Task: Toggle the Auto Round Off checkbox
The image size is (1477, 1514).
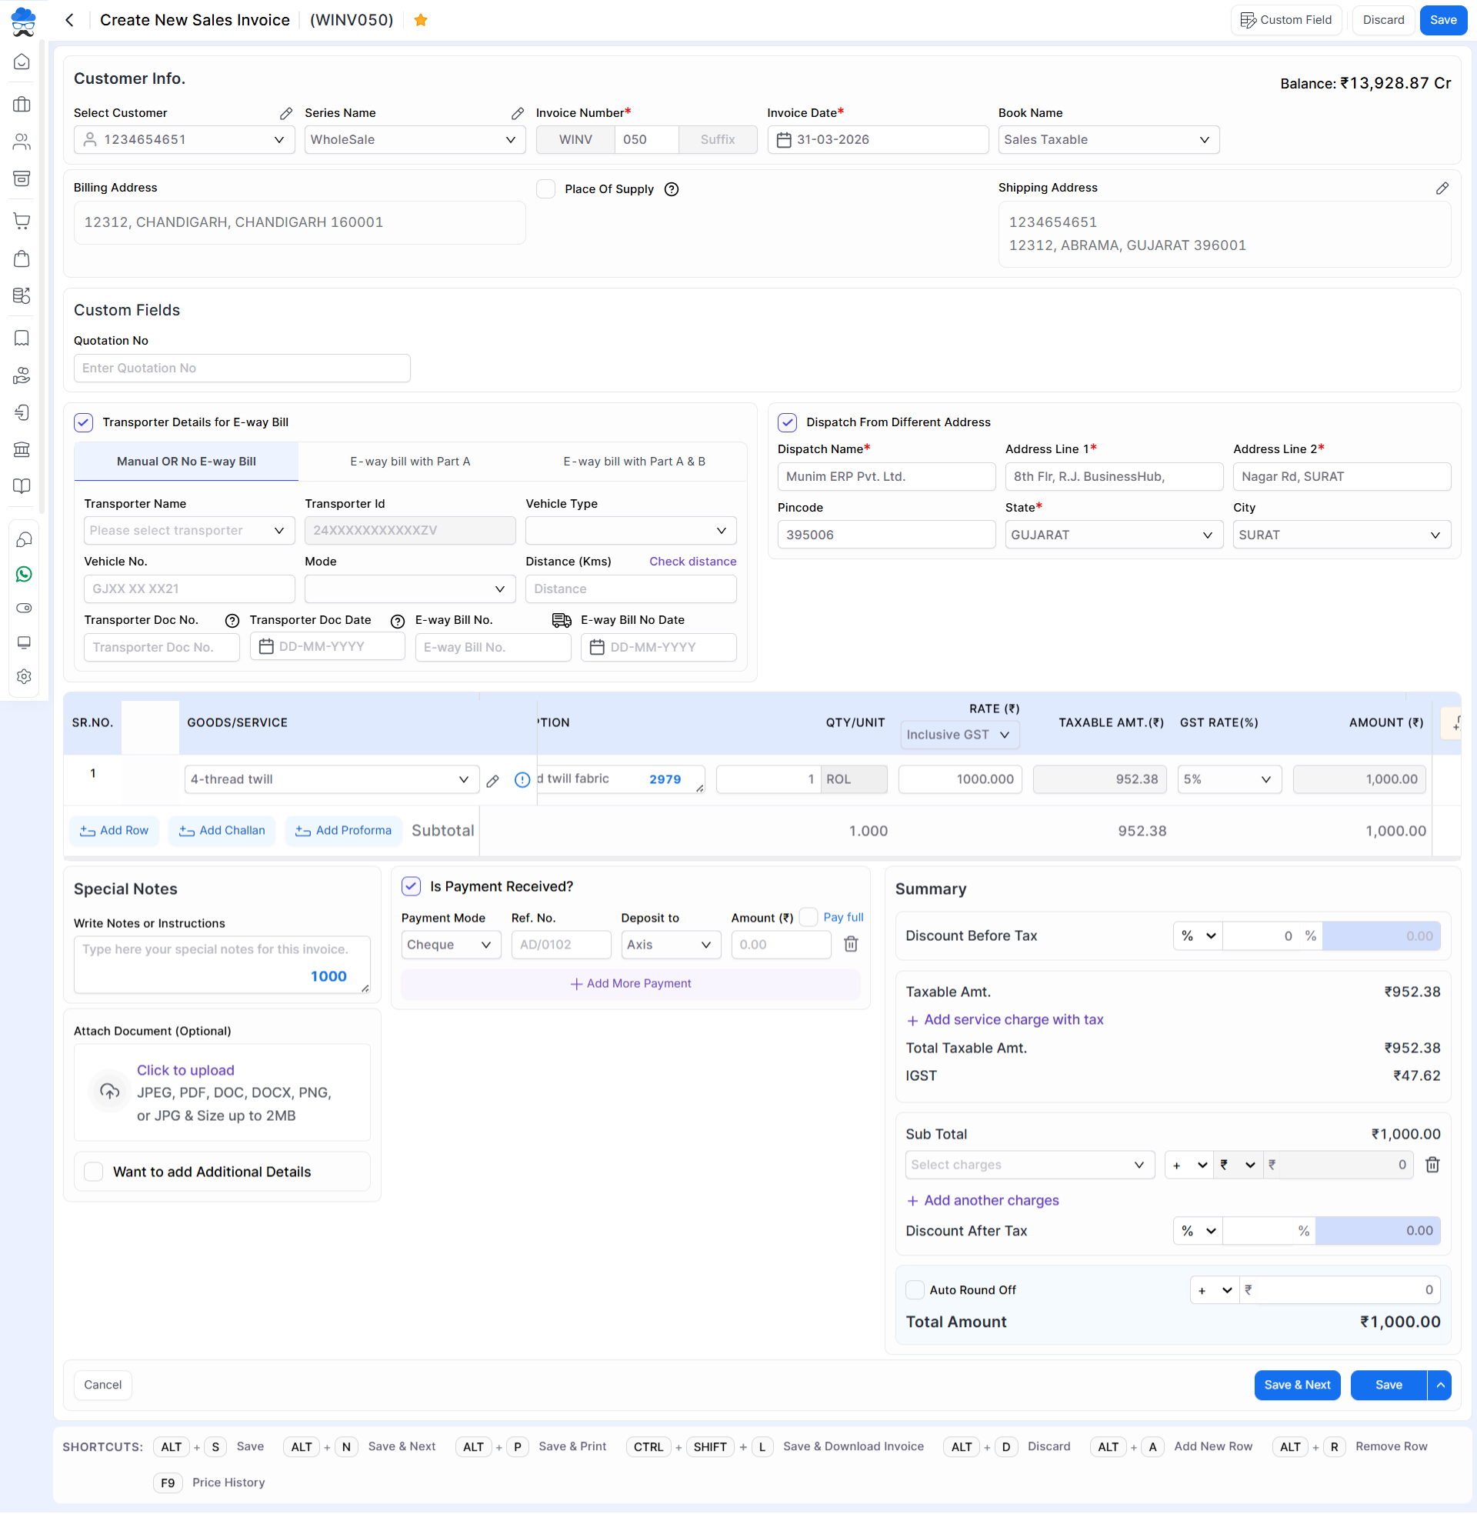Action: 915,1290
